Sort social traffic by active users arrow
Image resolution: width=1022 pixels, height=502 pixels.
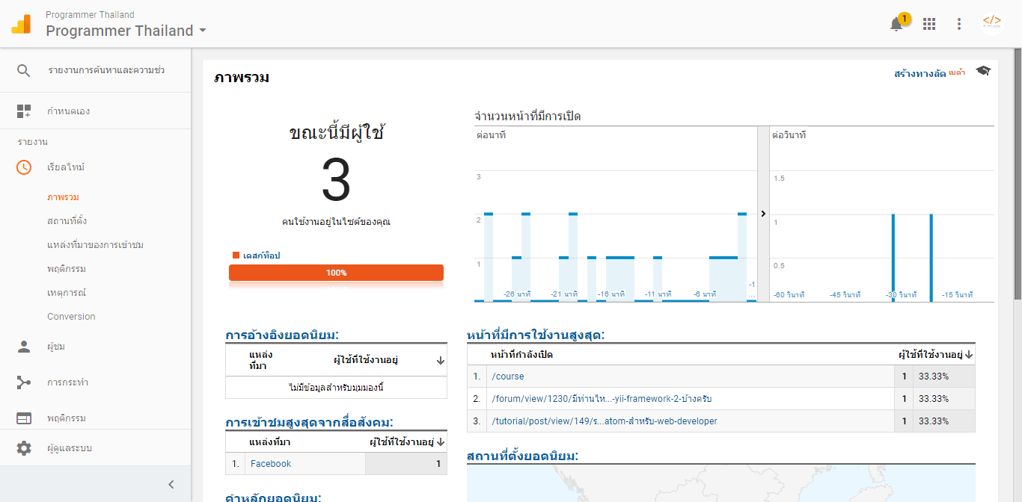coord(441,442)
